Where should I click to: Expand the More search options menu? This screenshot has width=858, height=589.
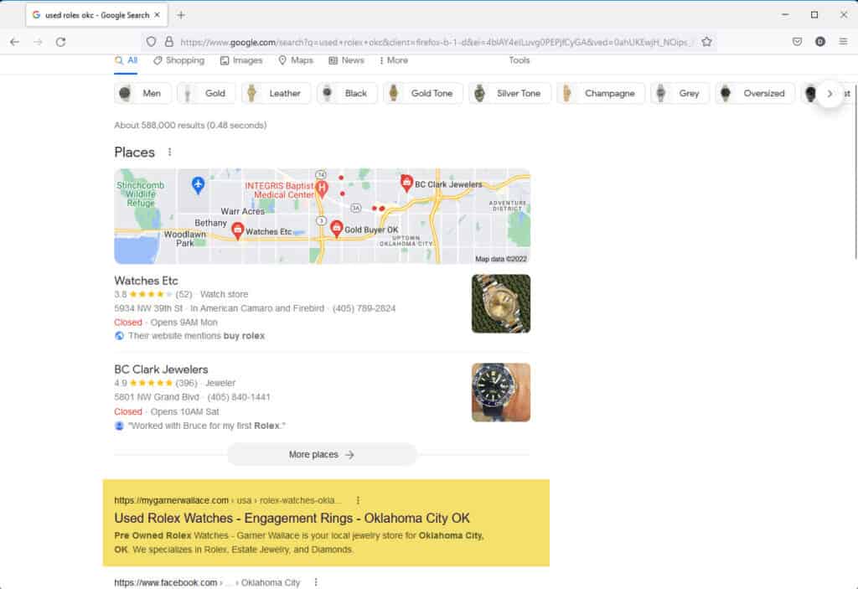coord(394,60)
